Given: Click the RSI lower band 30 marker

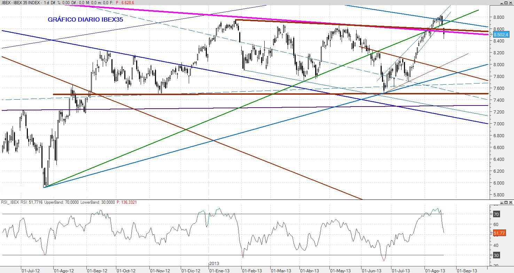Looking at the screenshot, I should click(496, 255).
